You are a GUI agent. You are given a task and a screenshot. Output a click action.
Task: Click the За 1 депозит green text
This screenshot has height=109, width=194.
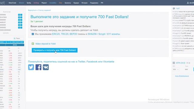[x=37, y=21]
